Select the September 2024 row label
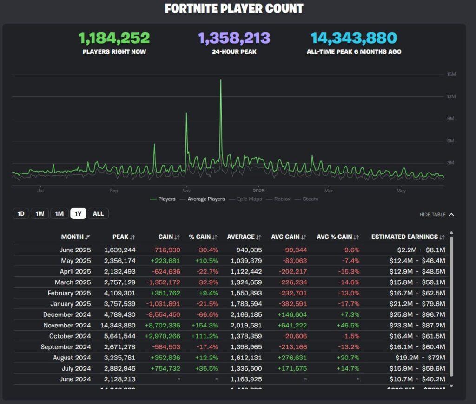Image resolution: width=476 pixels, height=404 pixels. click(66, 347)
